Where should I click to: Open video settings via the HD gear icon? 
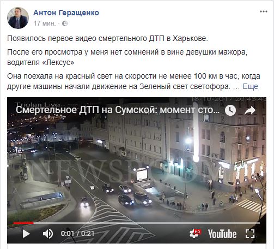tap(194, 234)
